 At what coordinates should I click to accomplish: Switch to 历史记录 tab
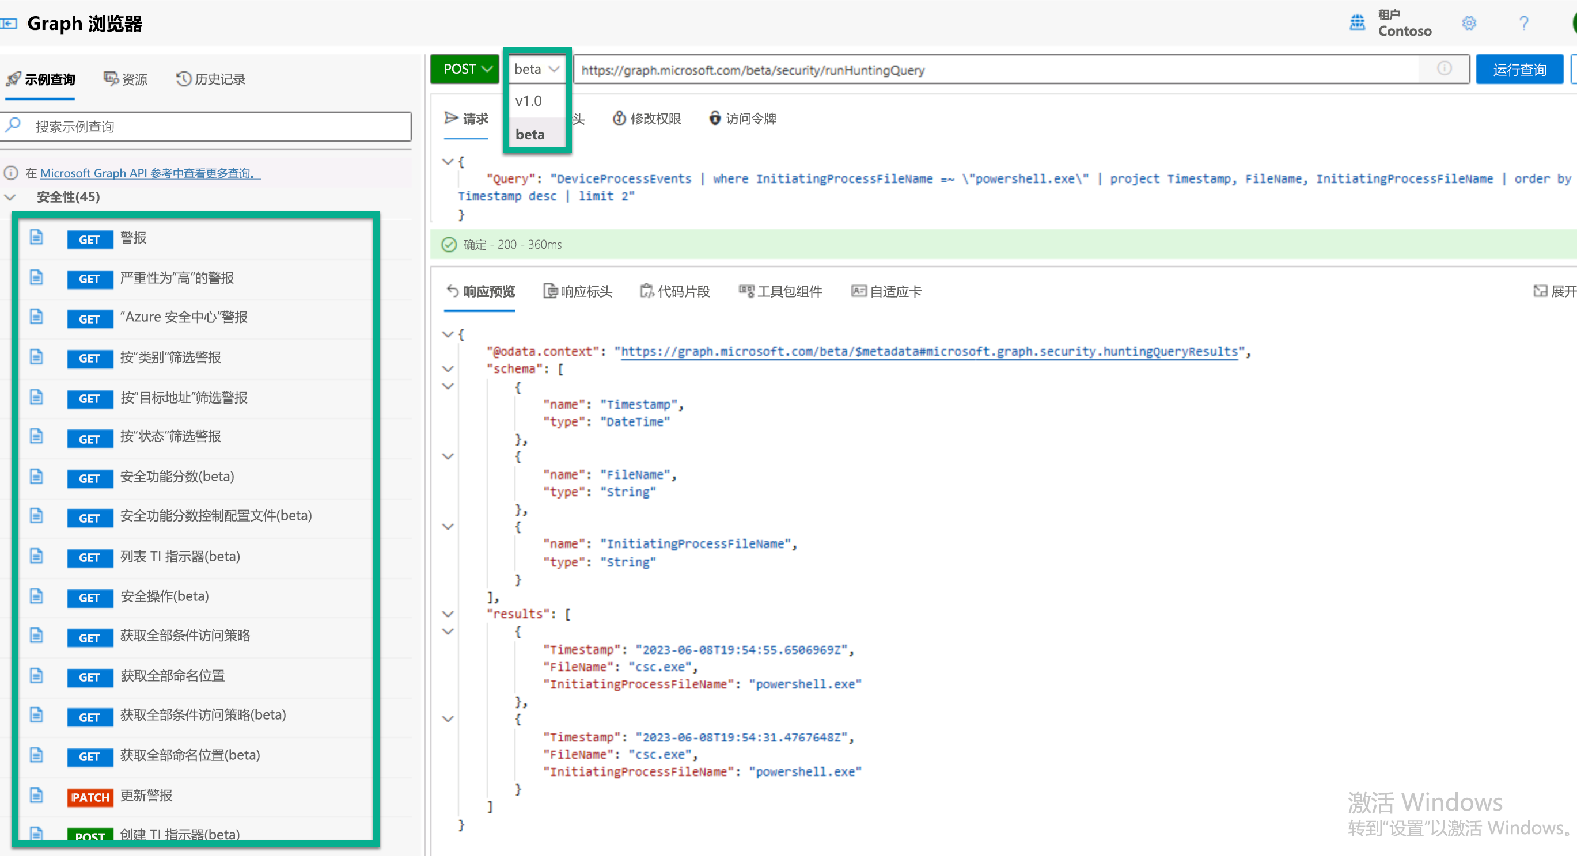pos(211,79)
